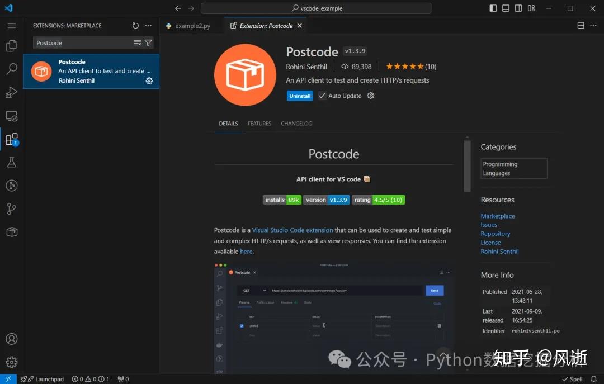Open editor more actions menu
604x384 pixels.
[593, 25]
